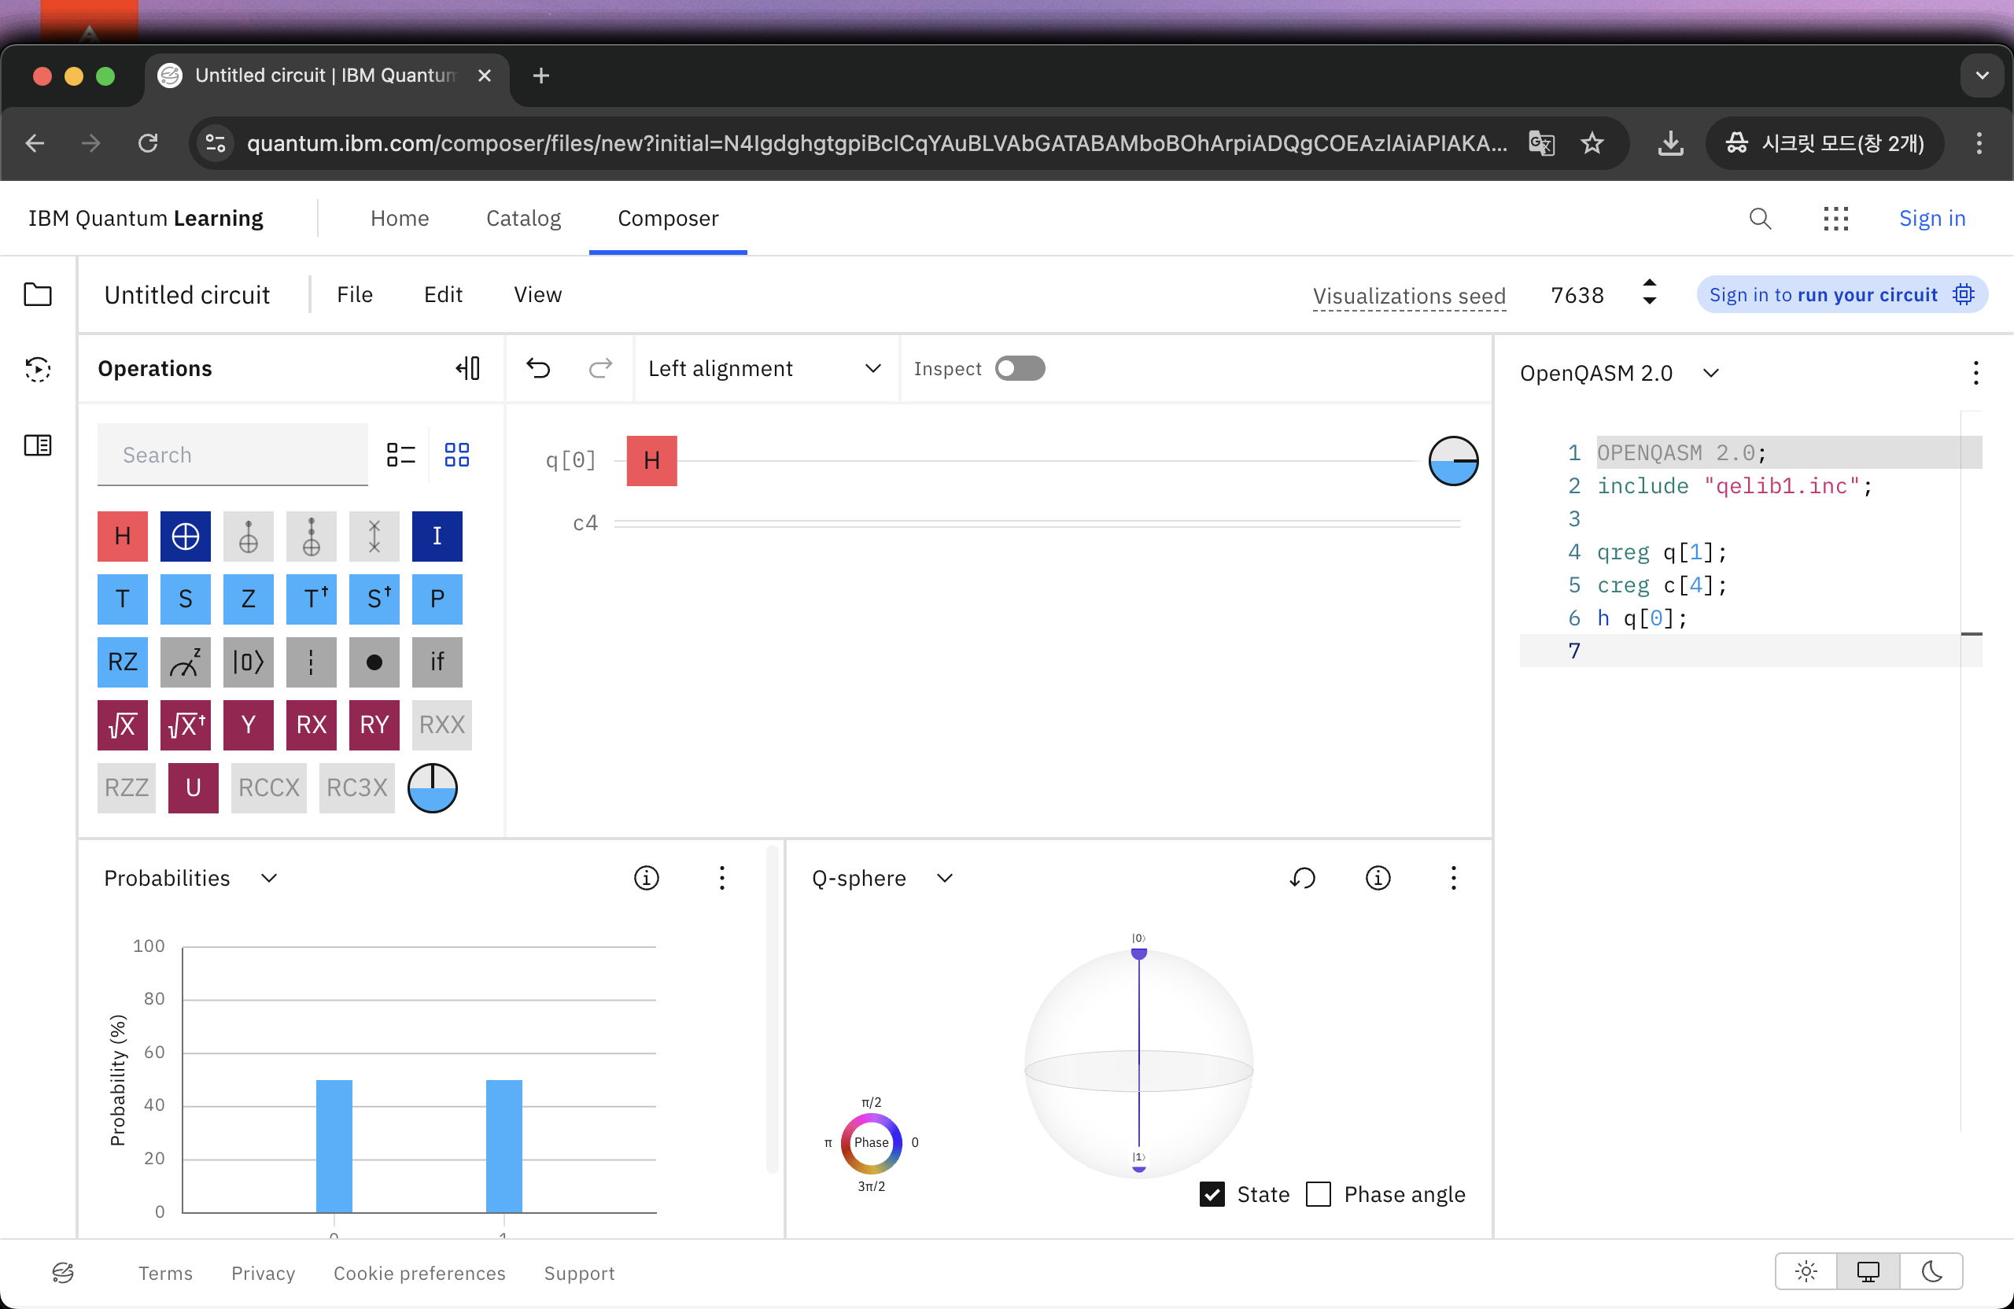
Task: Select the Z gate
Action: pyautogui.click(x=248, y=599)
